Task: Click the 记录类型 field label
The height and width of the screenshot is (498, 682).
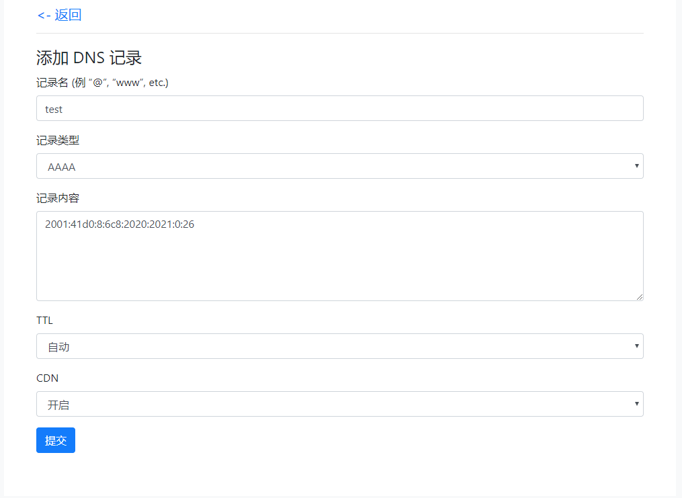Action: tap(58, 140)
